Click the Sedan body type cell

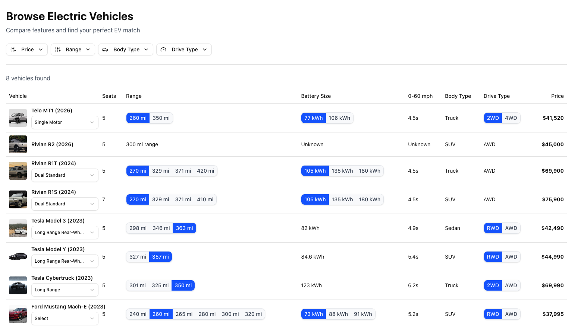[452, 228]
